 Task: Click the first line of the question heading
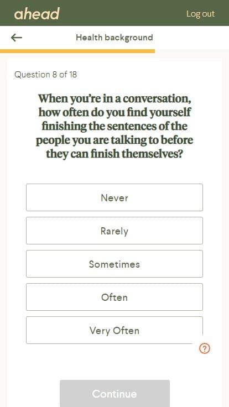click(114, 98)
